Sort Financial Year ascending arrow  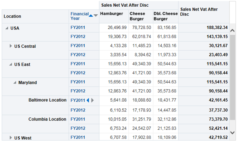point(91,15)
